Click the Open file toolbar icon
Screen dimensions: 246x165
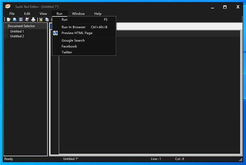click(14, 20)
